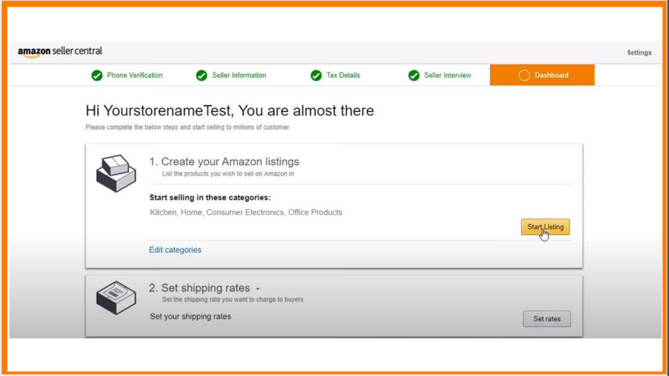The height and width of the screenshot is (376, 669).
Task: Click the Amazon Seller Central logo
Action: click(60, 51)
